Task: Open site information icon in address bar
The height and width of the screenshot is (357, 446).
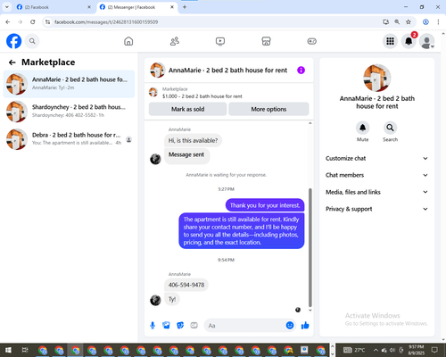Action: tap(47, 22)
